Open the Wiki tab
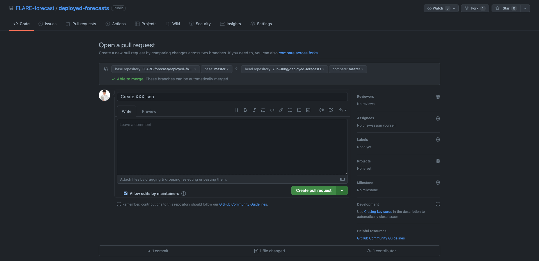This screenshot has height=261, width=539. (173, 24)
